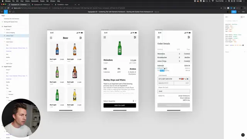Switch to the third Figma Chrome tab
This screenshot has width=247, height=139.
(65, 5)
